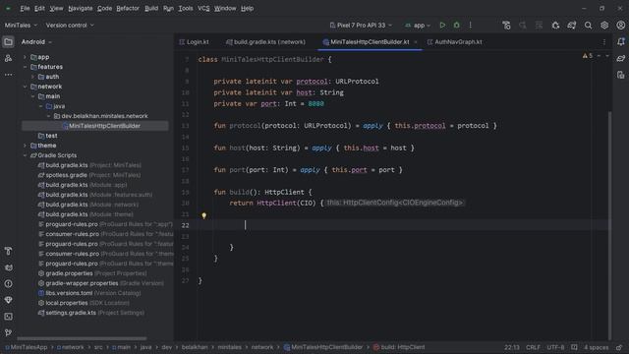Click line 22 in the editor gutter
629x354 pixels.
click(x=185, y=225)
